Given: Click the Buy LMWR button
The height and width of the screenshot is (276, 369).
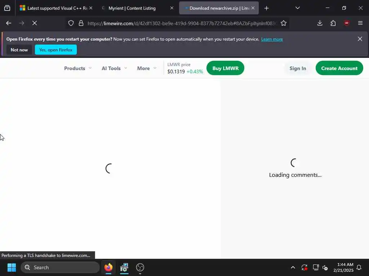Looking at the screenshot, I should [x=225, y=68].
